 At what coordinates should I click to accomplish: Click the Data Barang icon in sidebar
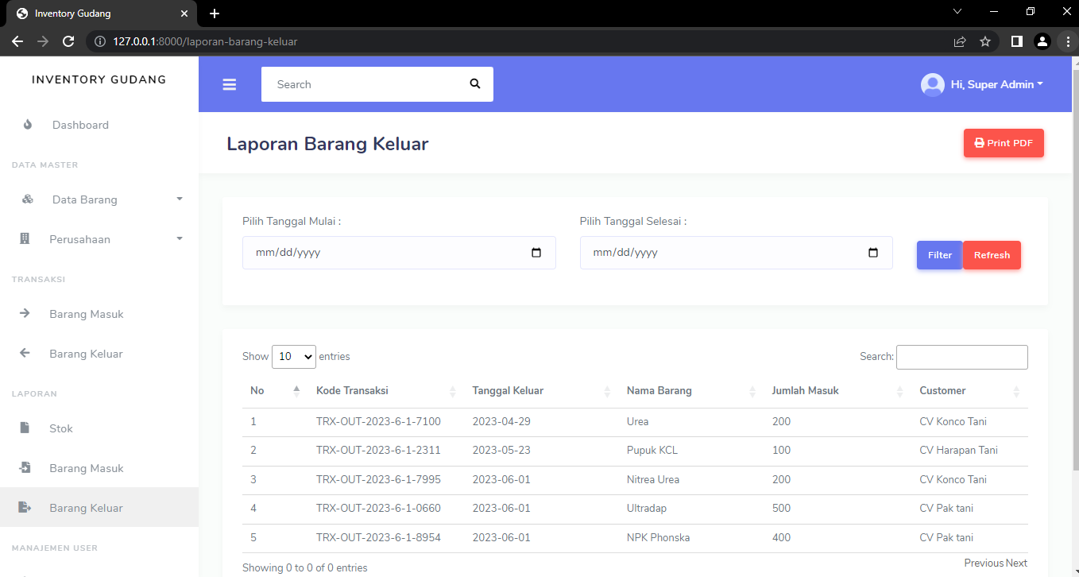pyautogui.click(x=28, y=199)
